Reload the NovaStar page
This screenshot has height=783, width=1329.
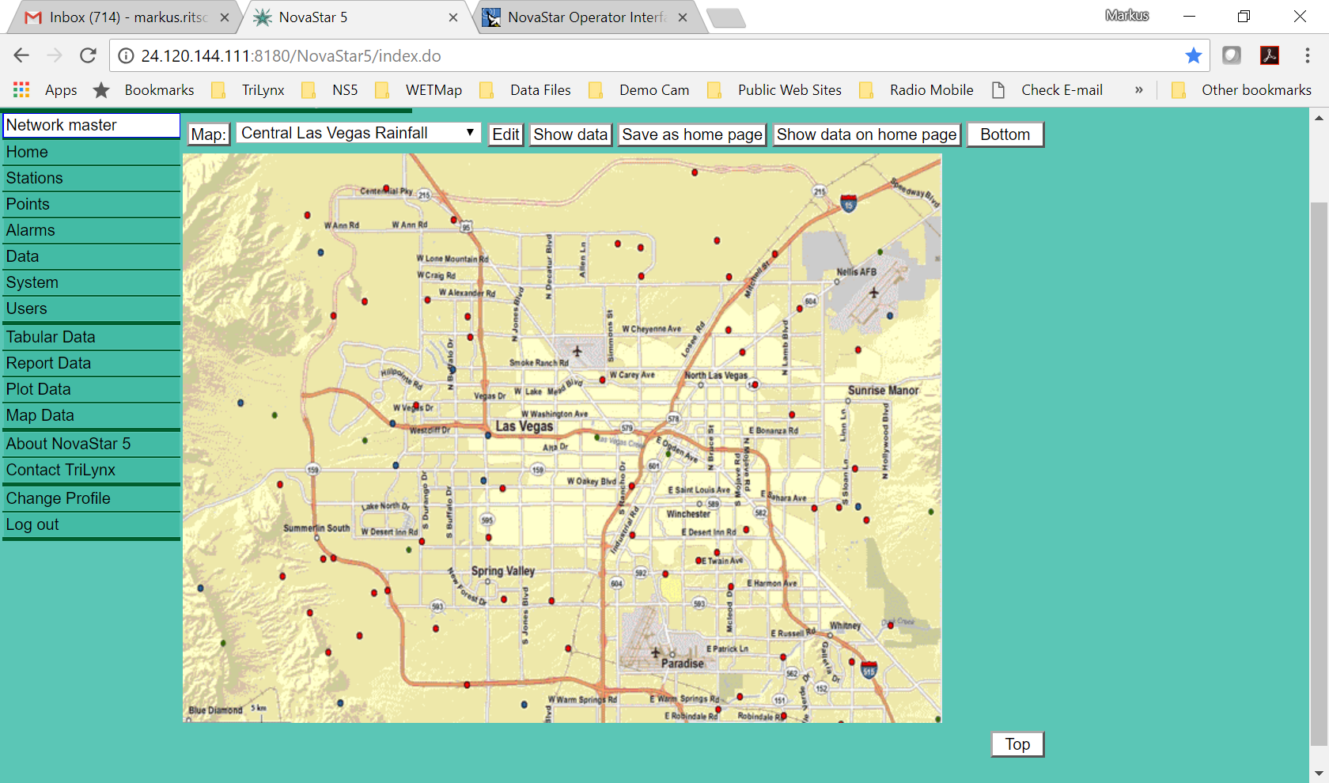click(x=88, y=55)
